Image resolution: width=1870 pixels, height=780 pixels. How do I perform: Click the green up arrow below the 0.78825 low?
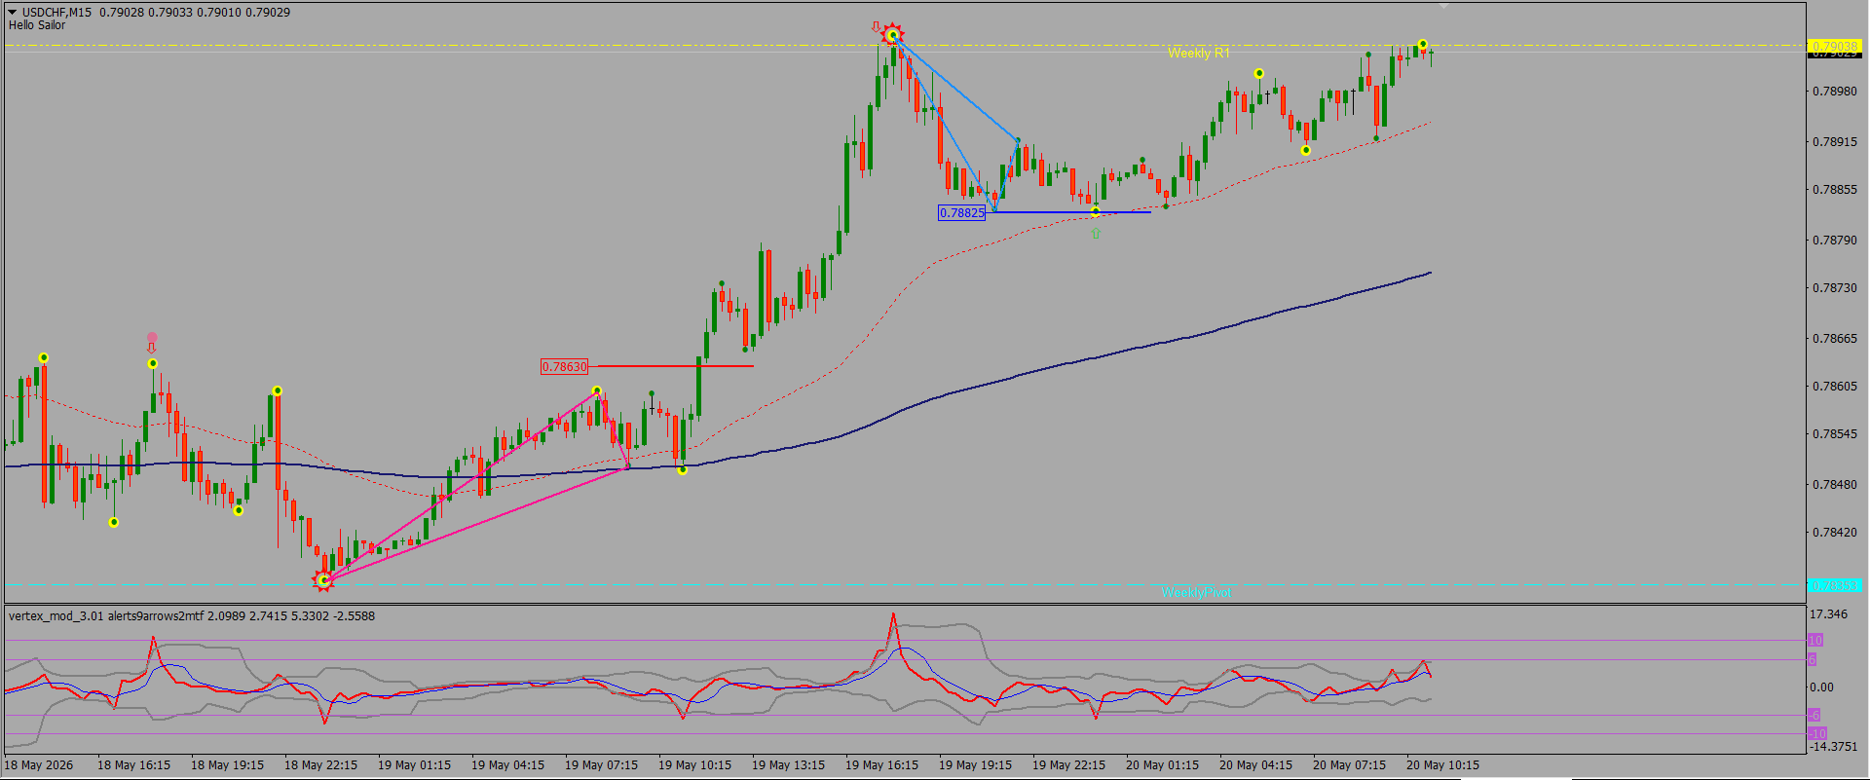[1096, 233]
